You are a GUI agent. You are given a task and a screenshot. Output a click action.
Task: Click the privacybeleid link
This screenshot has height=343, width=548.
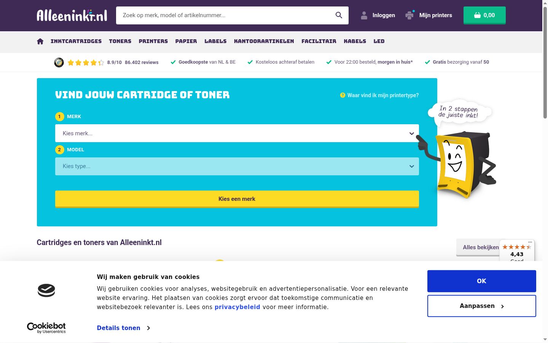237,307
